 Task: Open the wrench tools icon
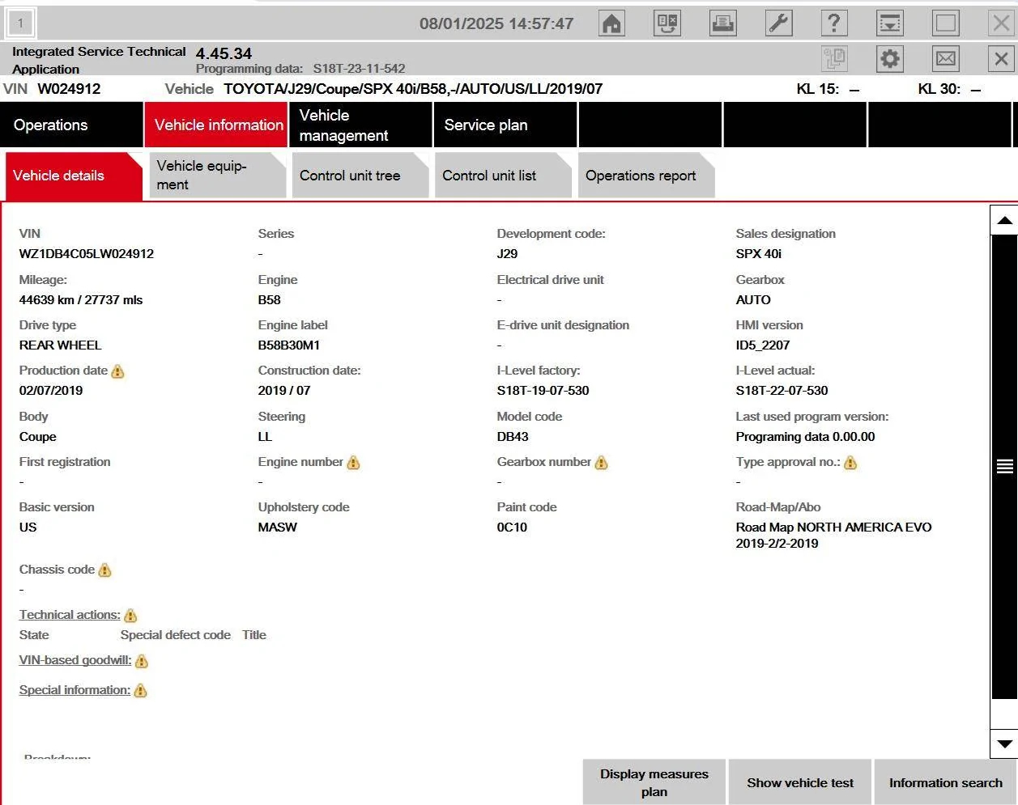coord(778,23)
